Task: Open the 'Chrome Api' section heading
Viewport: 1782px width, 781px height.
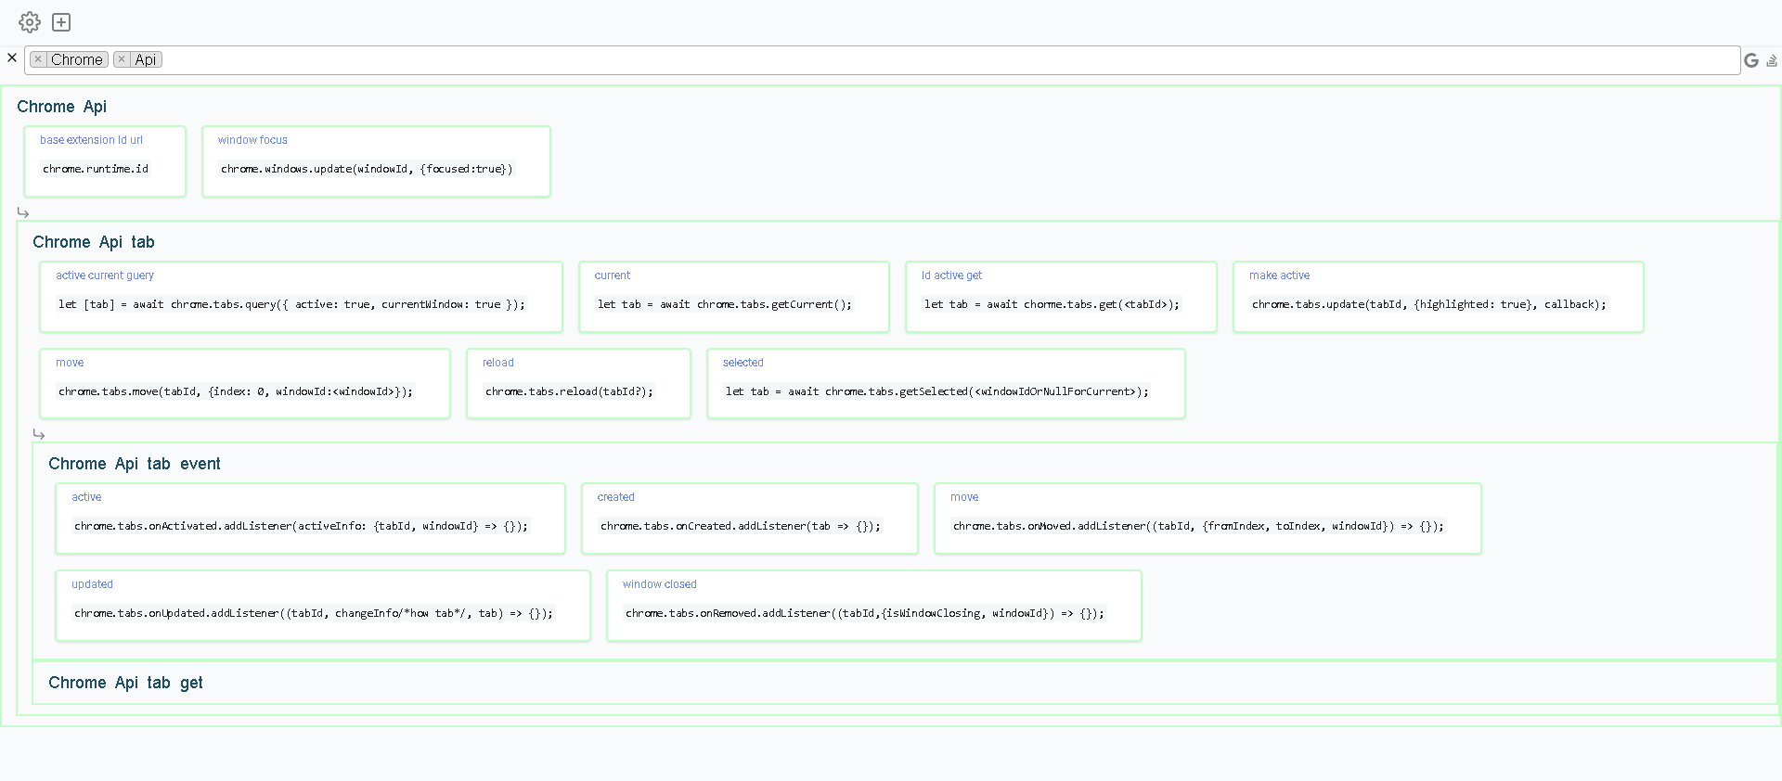Action: [61, 107]
